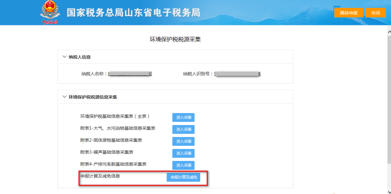Open 进入采集 for 附表4-产排污系数

[x=183, y=165]
